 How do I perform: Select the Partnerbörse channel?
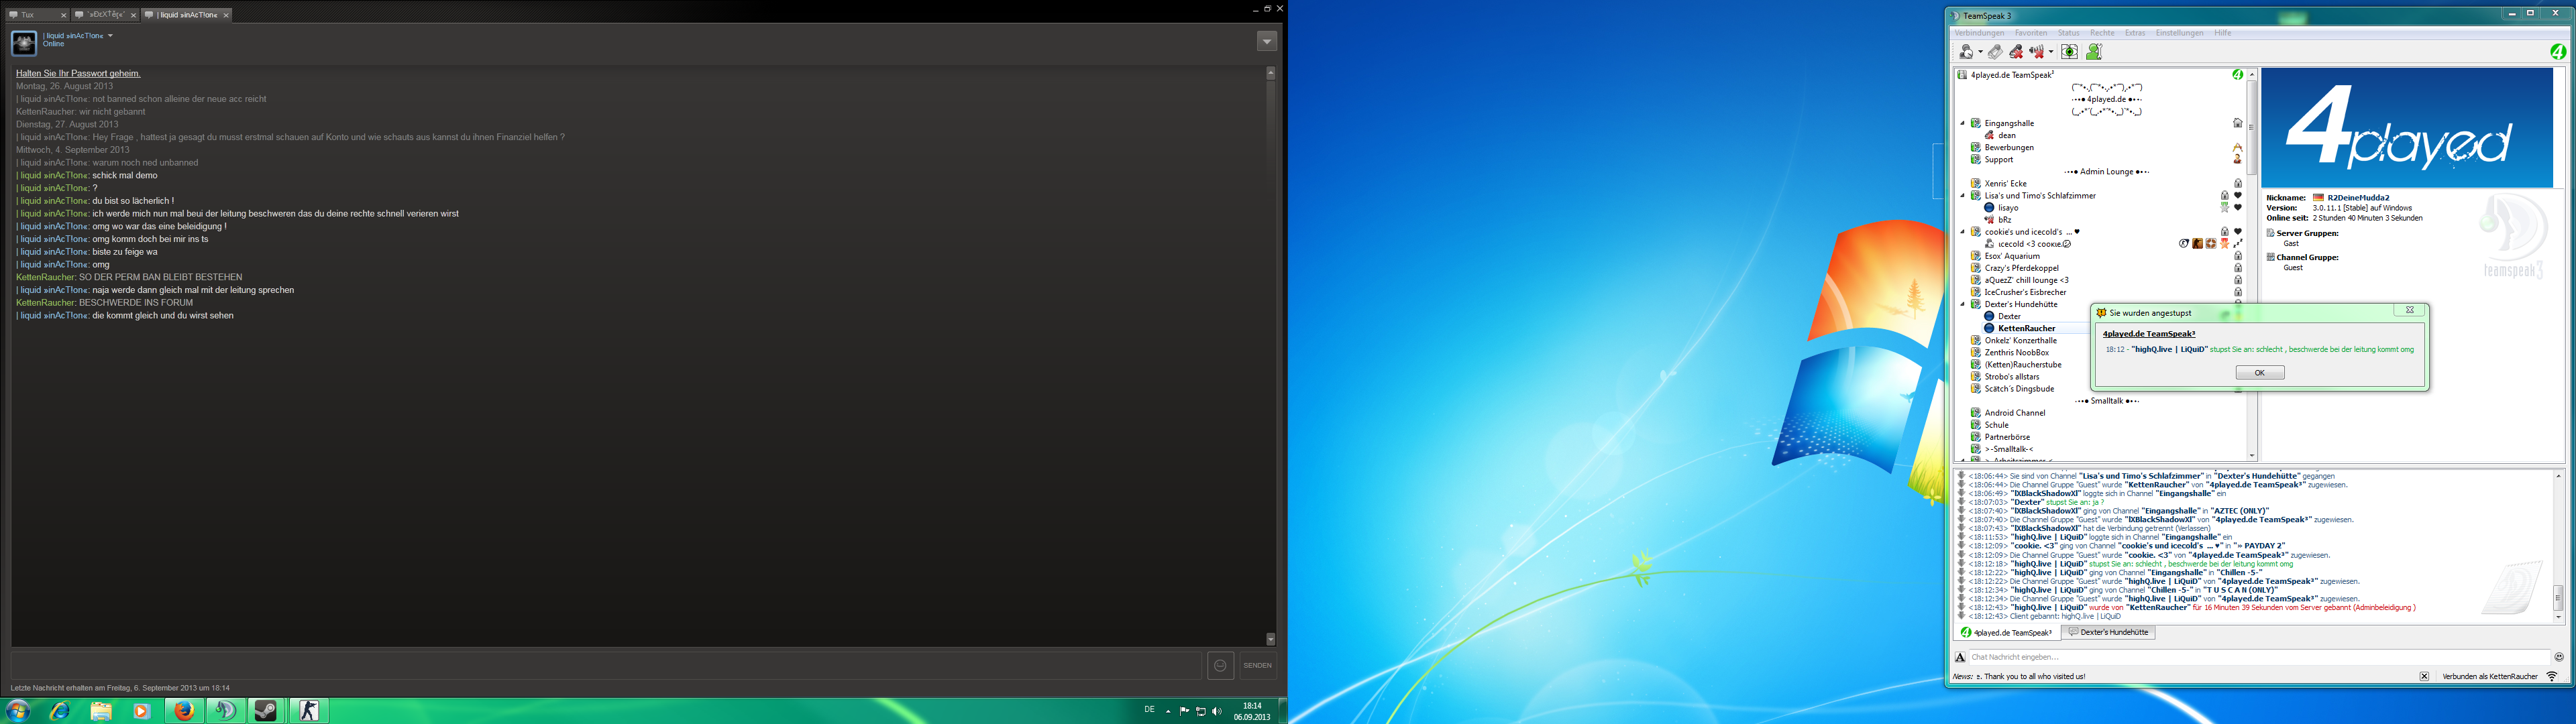[x=2007, y=437]
